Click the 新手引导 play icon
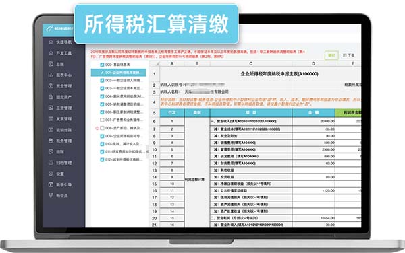 (51, 184)
